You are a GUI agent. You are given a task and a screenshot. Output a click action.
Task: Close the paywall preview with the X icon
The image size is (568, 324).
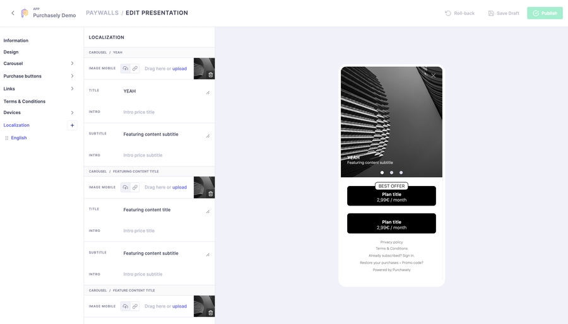pos(433,76)
